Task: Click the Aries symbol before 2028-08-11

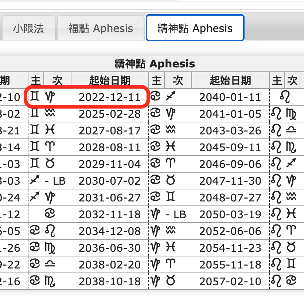Action: click(50, 147)
